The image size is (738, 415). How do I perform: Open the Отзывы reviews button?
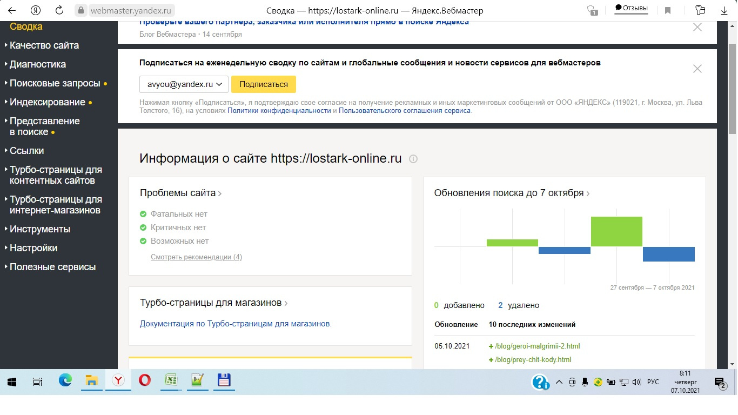click(x=632, y=9)
